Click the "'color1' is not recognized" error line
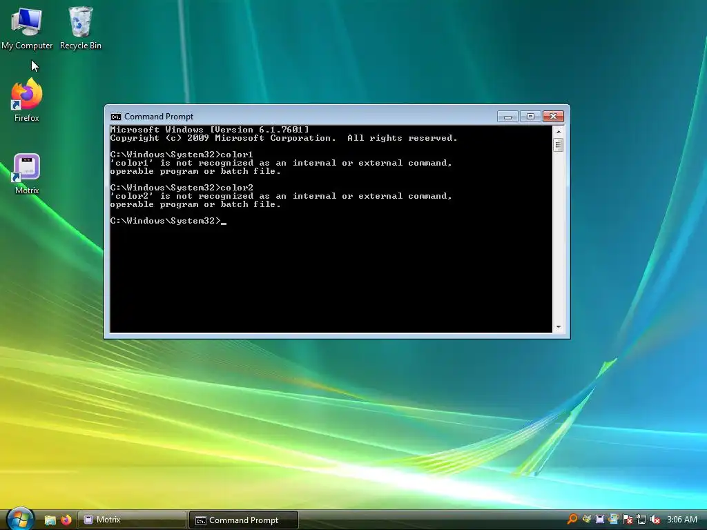The image size is (707, 530). point(281,163)
